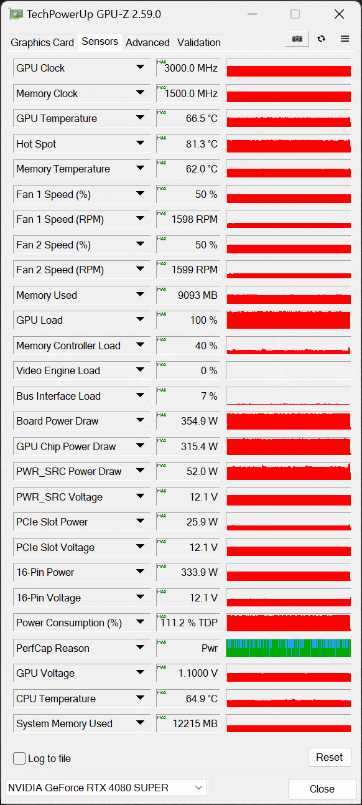This screenshot has width=362, height=805.
Task: Expand the Fan 1 Speed (RPM) dropdown
Action: (x=141, y=219)
